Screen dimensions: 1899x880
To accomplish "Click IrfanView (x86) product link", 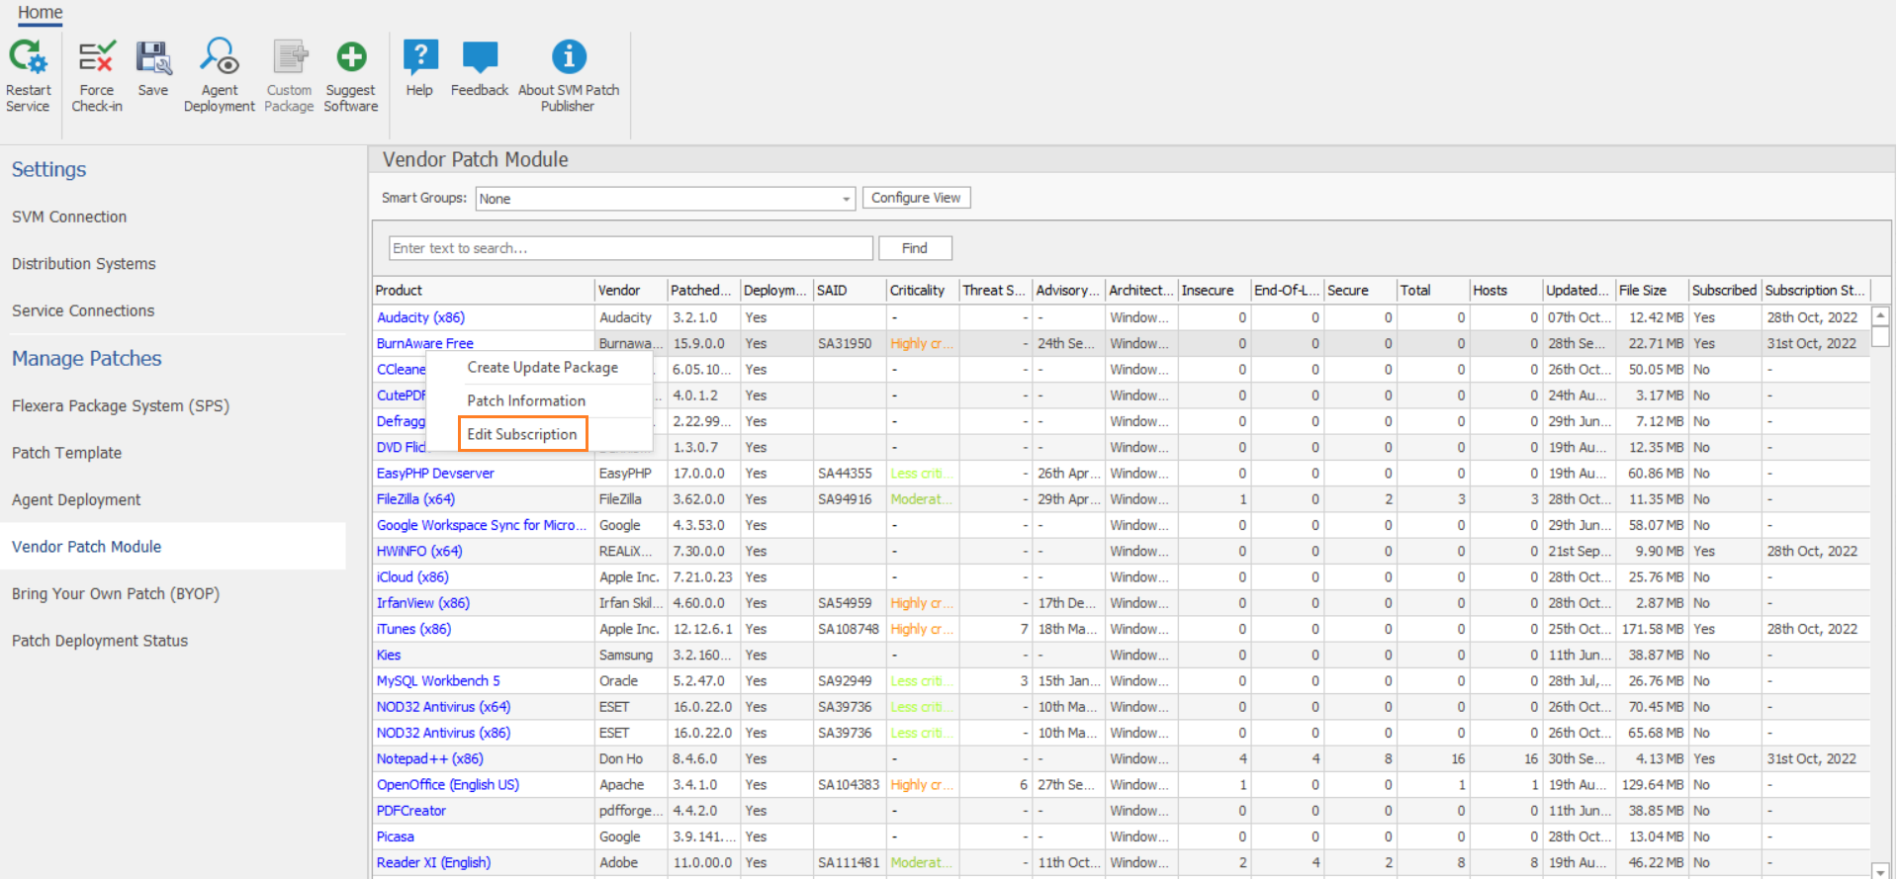I will coord(423,603).
